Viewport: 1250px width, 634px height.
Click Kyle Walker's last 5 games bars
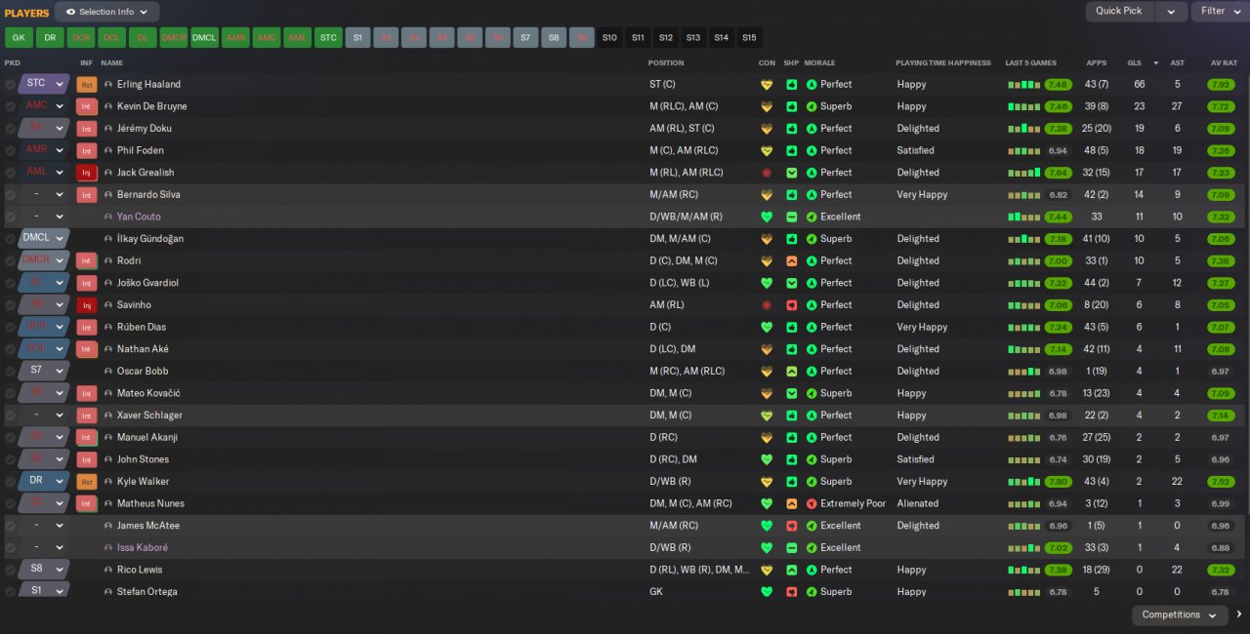(x=1024, y=482)
